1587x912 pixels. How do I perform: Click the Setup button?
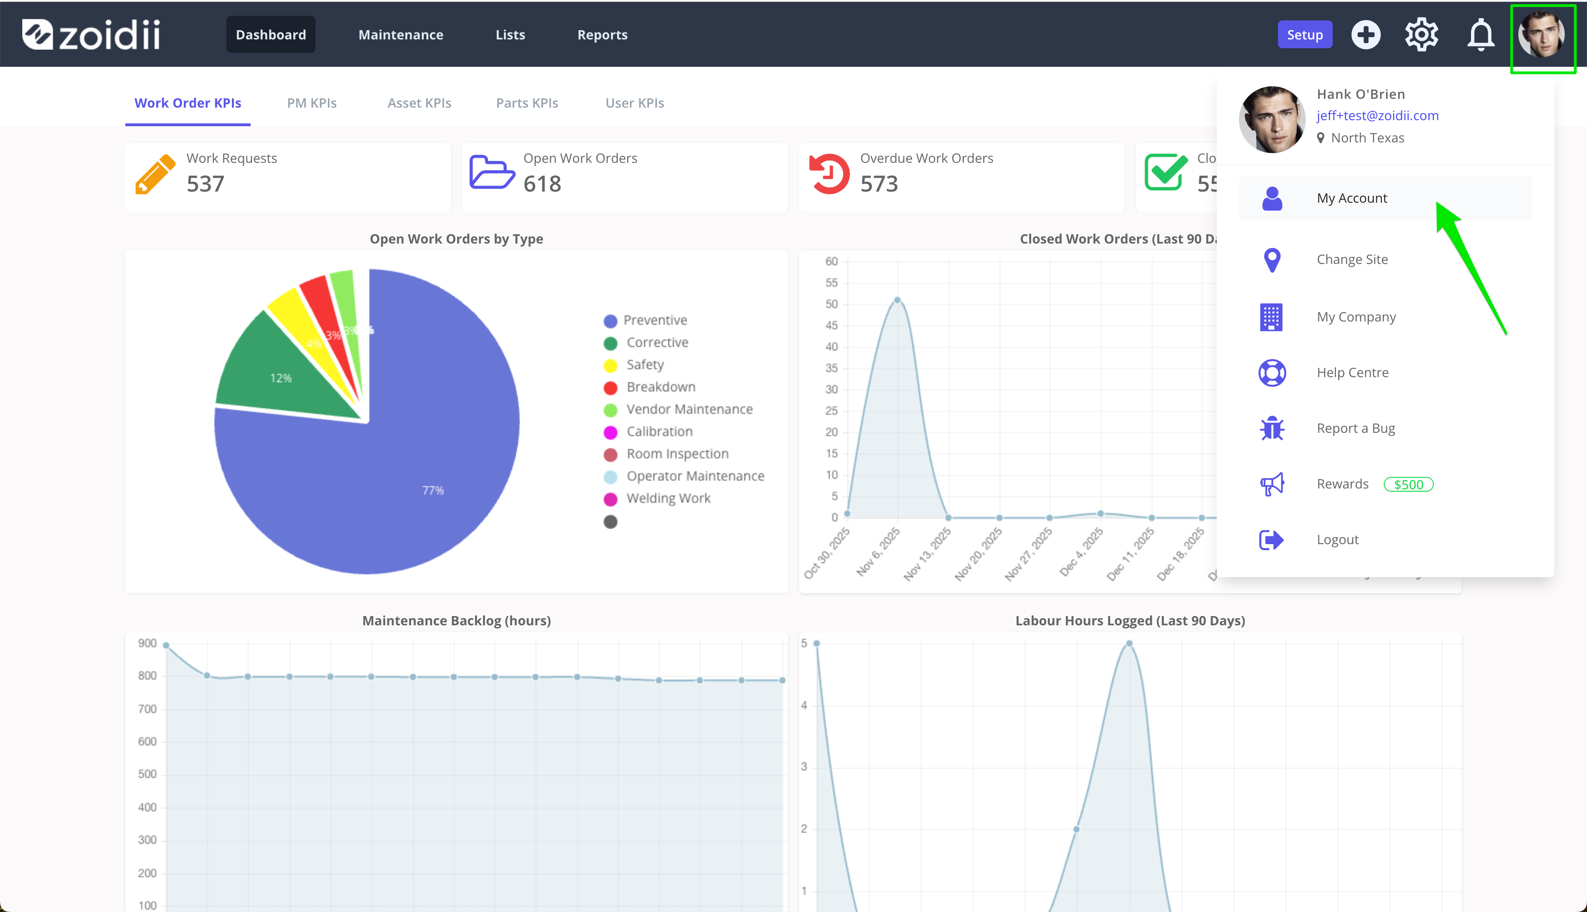click(x=1304, y=35)
